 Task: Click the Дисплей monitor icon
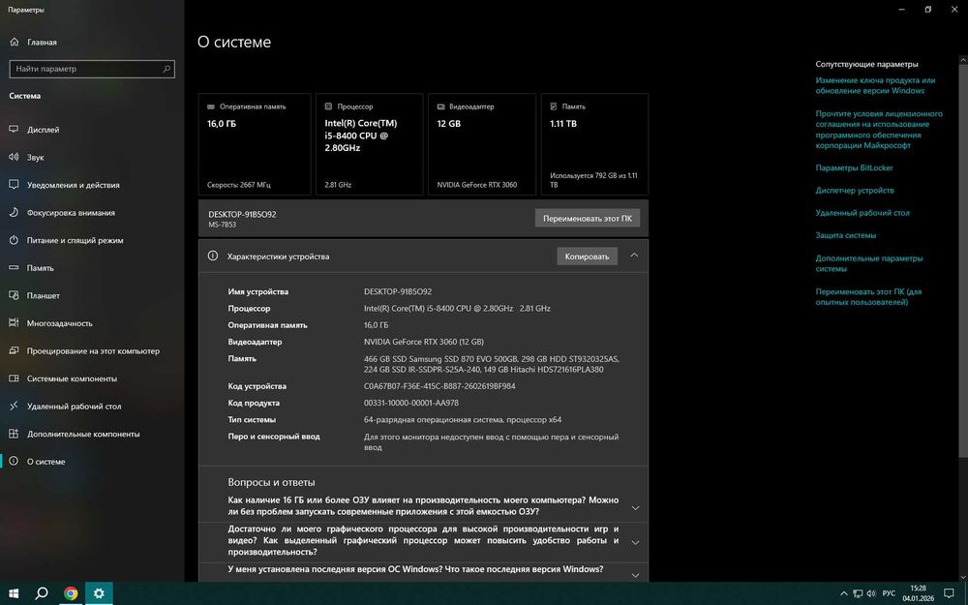click(x=14, y=130)
